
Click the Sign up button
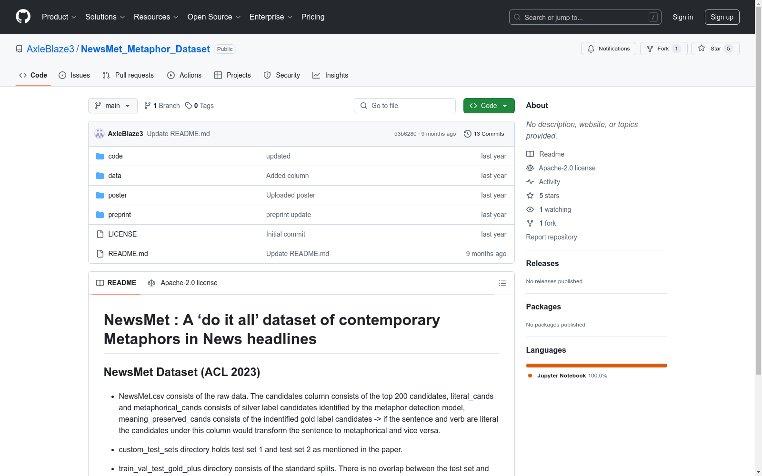tap(722, 17)
